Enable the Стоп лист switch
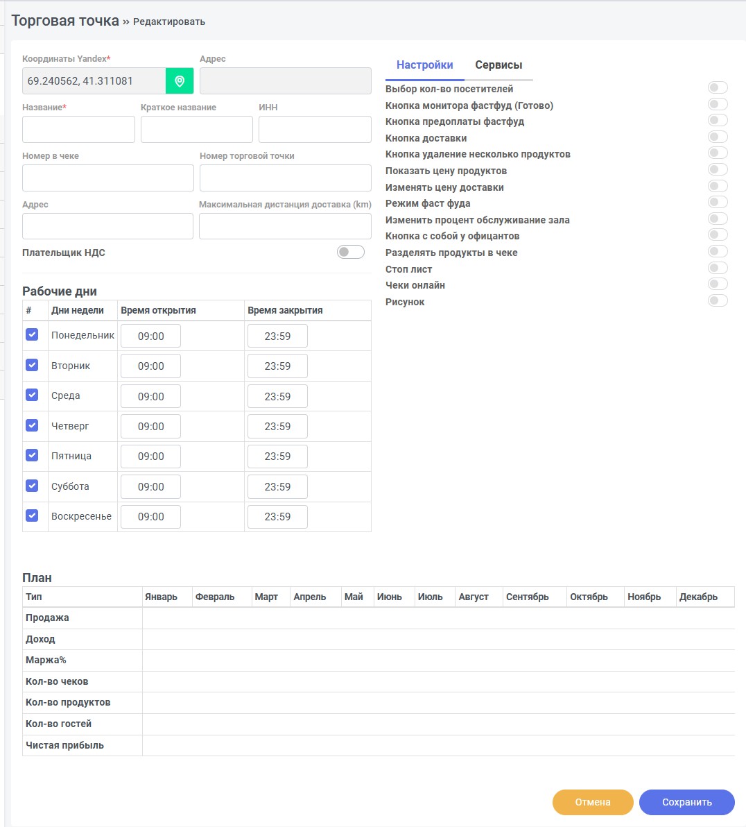Screen dimensions: 746x827 (x=718, y=267)
